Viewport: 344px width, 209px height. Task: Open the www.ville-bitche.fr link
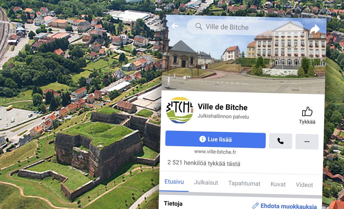coord(215,152)
